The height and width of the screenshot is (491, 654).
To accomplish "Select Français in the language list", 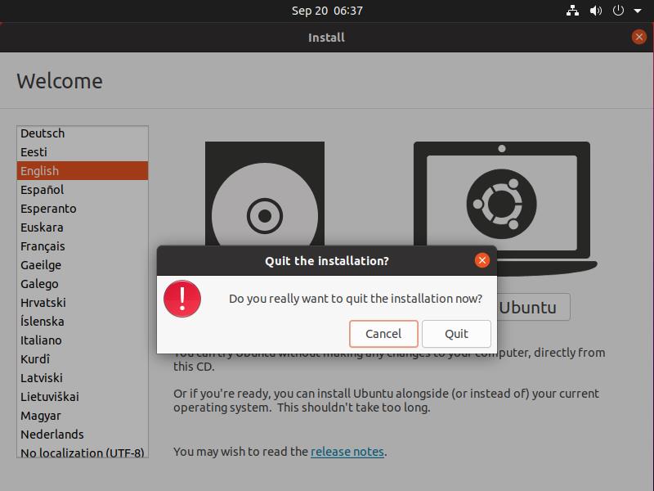I will point(83,246).
